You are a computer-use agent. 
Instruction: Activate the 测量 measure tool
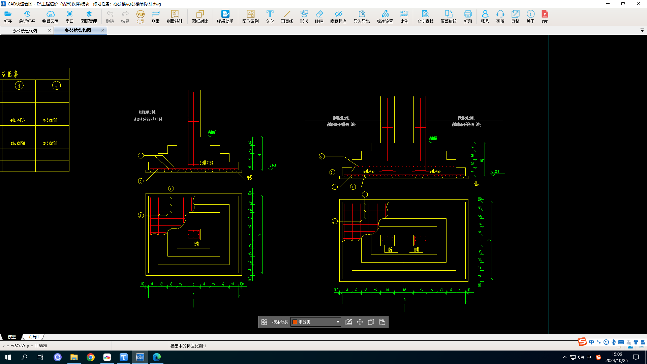coord(155,17)
